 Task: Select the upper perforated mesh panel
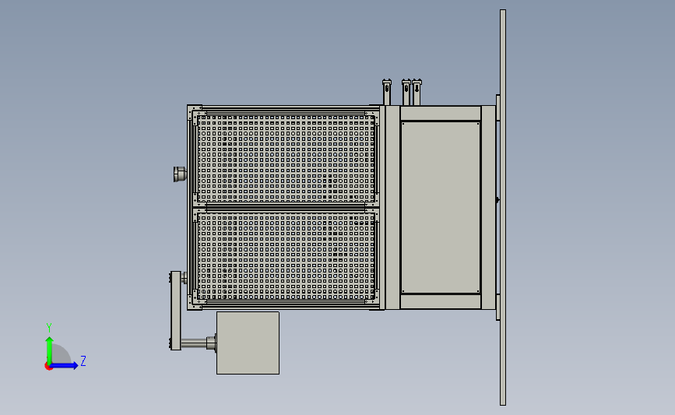[287, 159]
